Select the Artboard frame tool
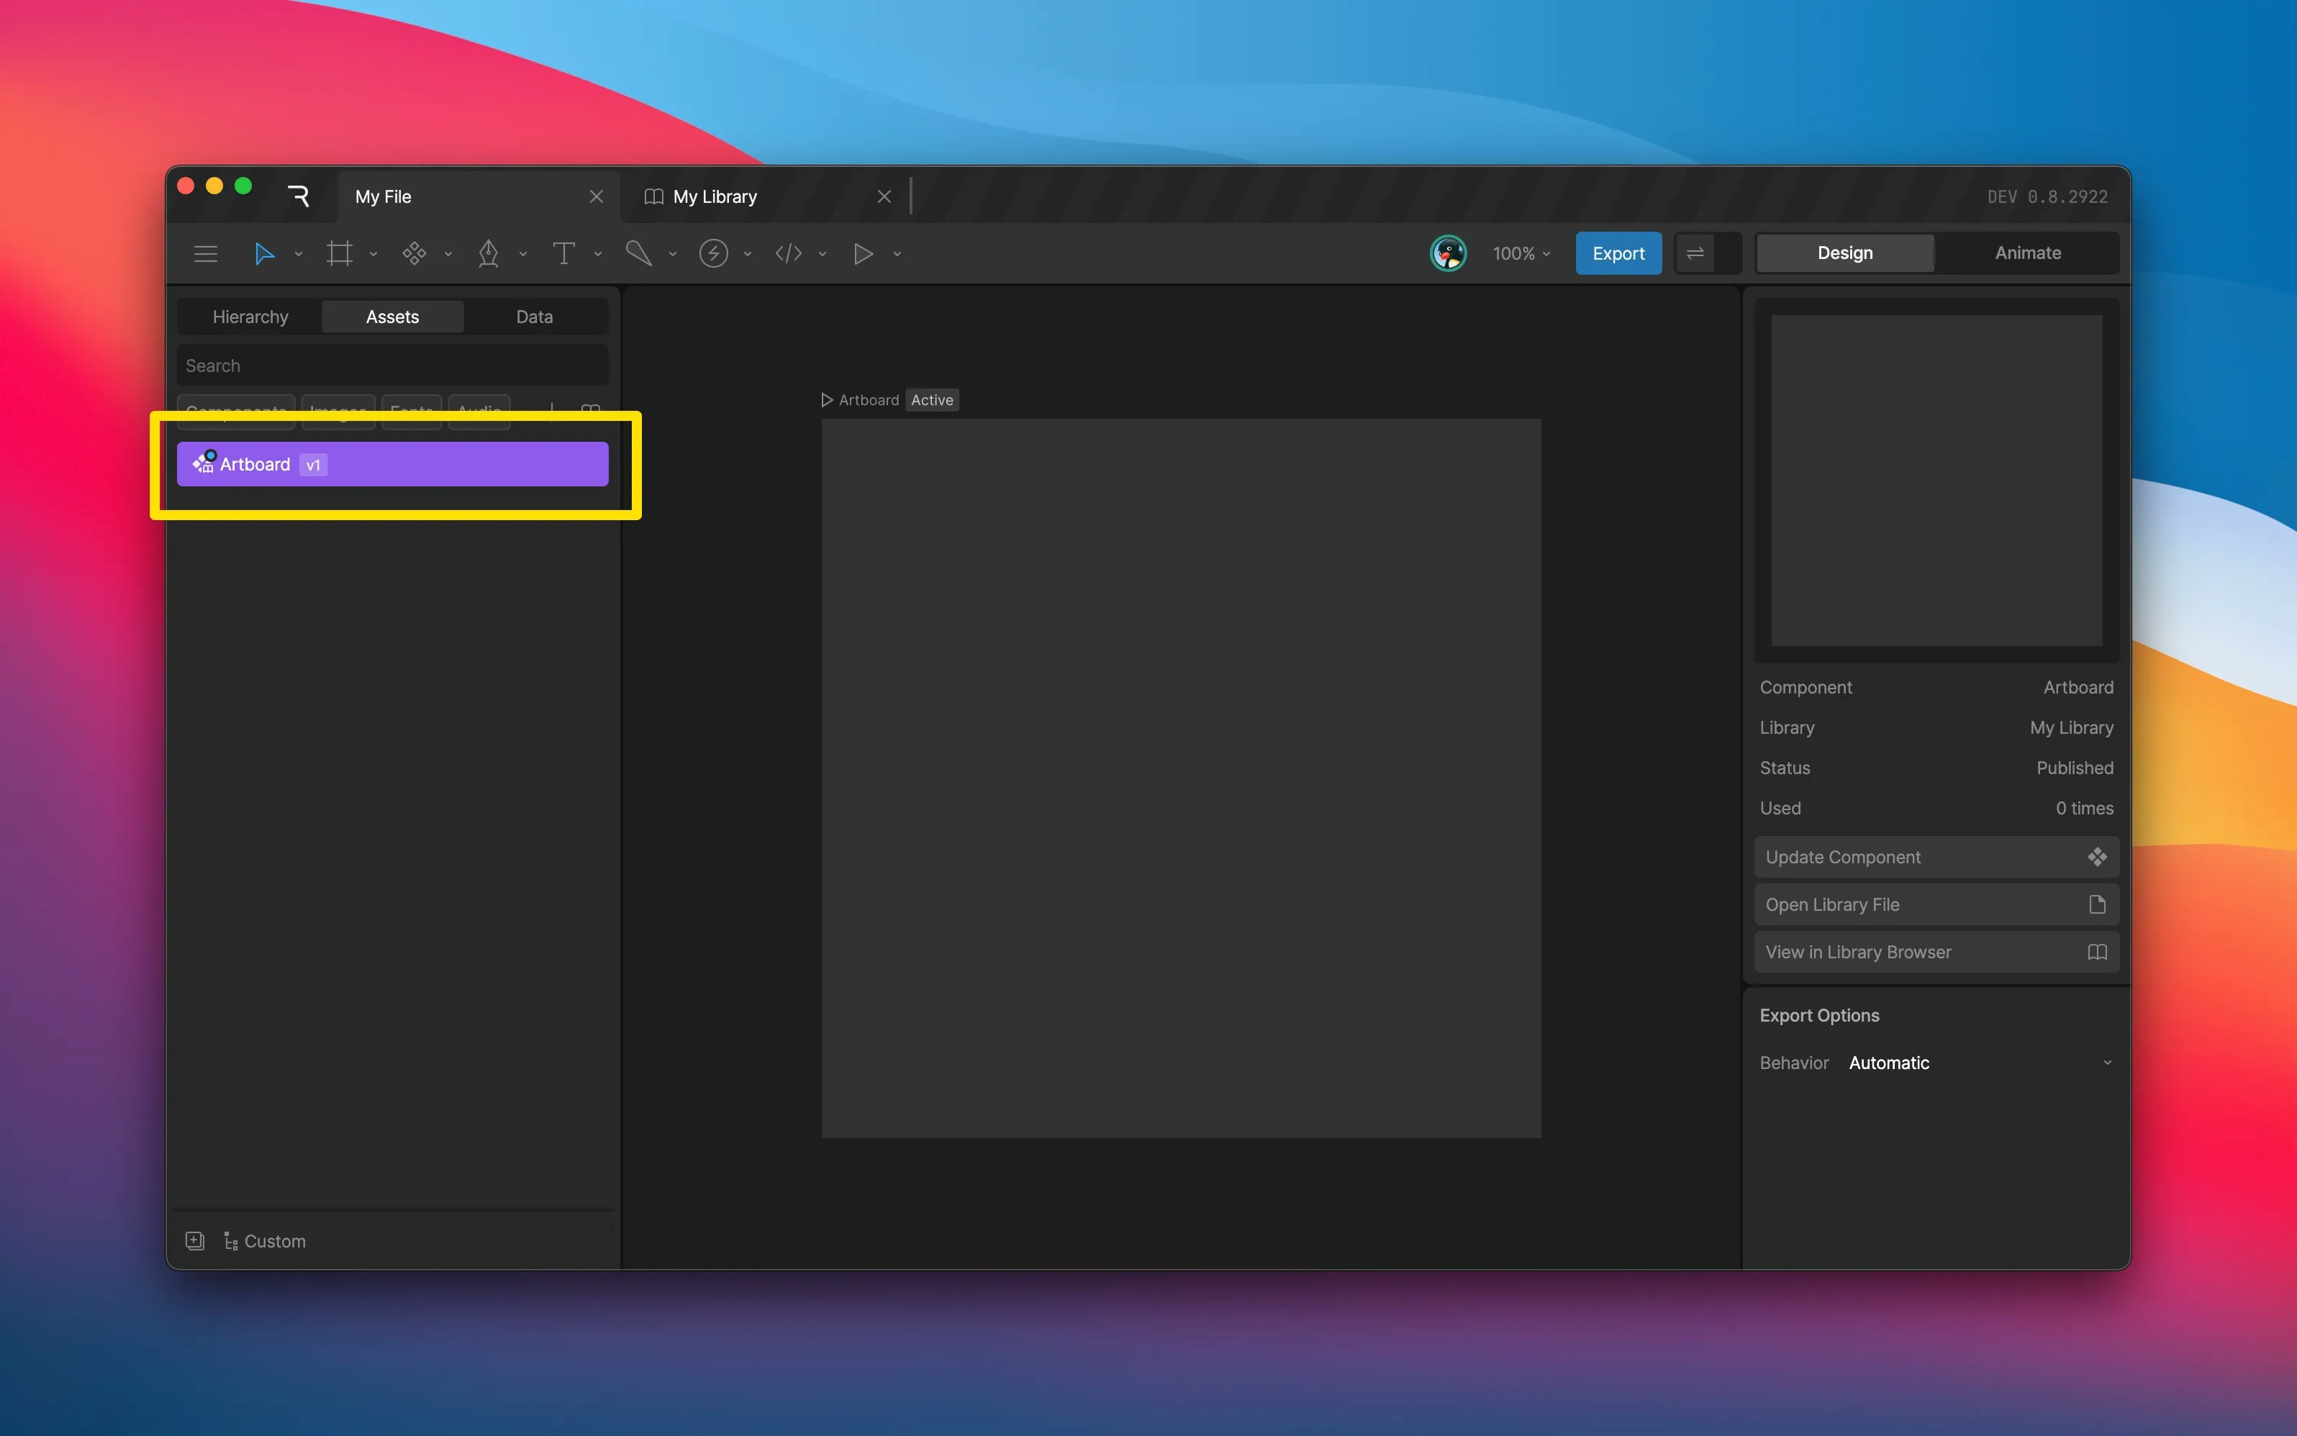The image size is (2297, 1436). point(339,253)
